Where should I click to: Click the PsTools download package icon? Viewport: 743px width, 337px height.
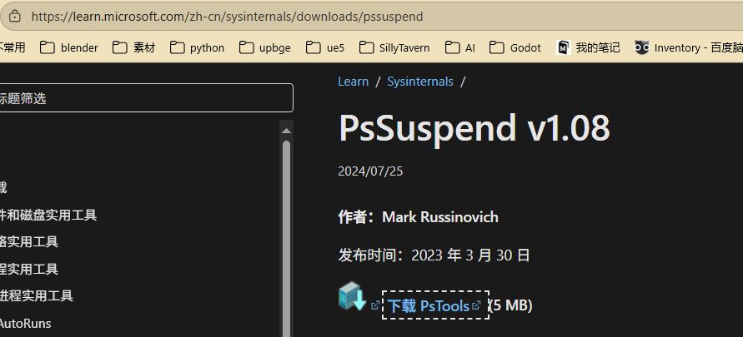[352, 296]
